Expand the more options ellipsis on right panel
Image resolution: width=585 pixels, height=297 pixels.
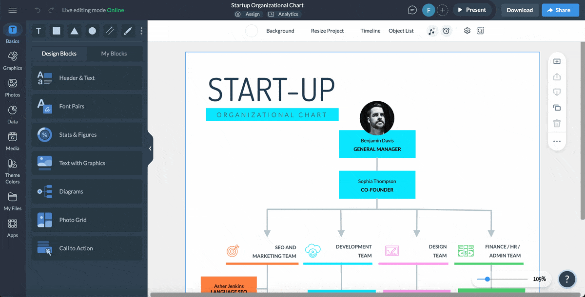557,141
